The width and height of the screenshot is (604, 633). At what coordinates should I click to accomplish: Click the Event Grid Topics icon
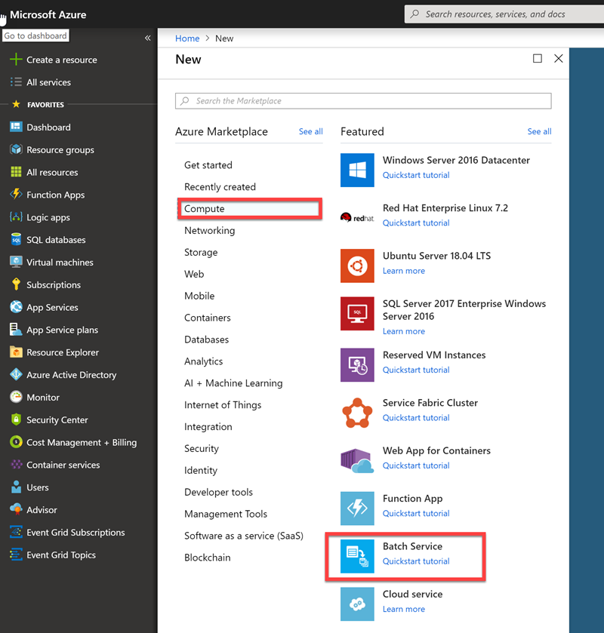click(16, 555)
